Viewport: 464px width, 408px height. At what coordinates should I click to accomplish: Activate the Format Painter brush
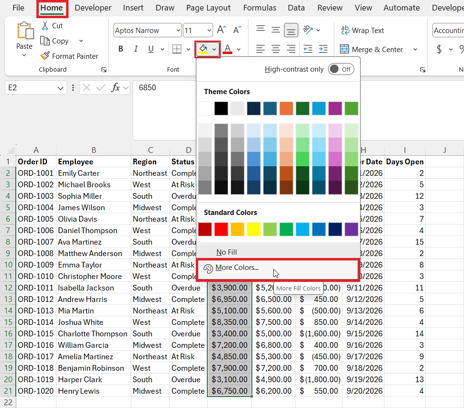click(x=45, y=56)
